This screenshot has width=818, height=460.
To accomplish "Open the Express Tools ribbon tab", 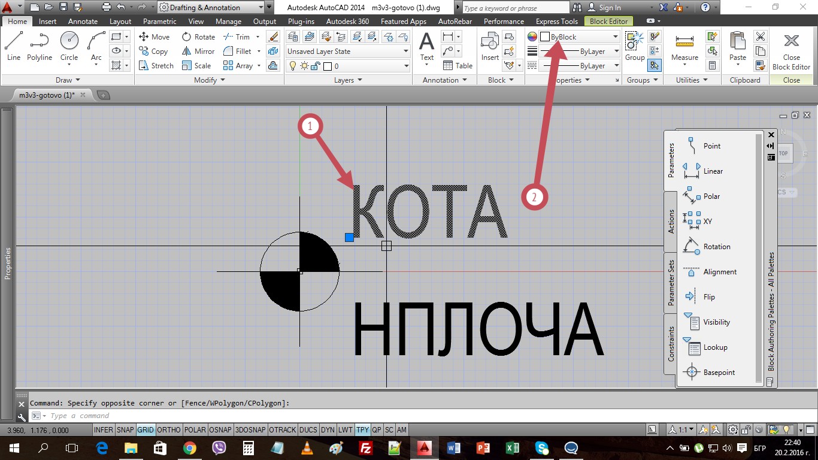I will 557,22.
